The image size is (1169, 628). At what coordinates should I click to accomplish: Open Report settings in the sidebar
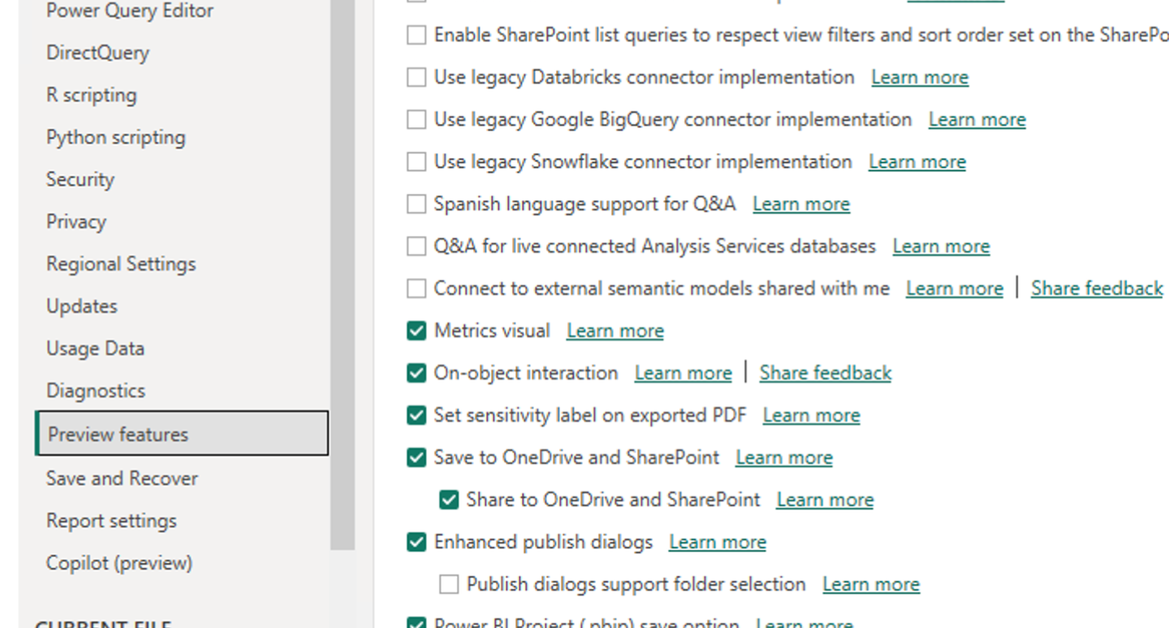click(111, 520)
